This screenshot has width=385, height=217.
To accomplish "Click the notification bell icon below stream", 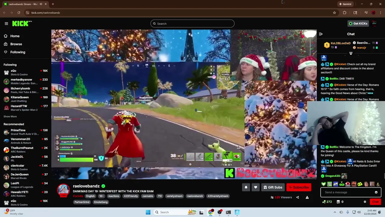I will (x=246, y=187).
